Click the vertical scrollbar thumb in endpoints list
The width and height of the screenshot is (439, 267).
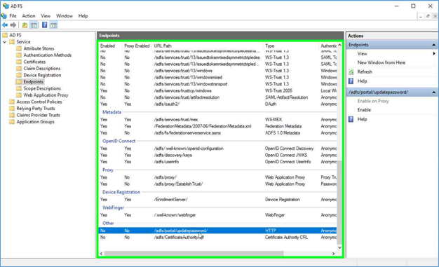pos(339,202)
